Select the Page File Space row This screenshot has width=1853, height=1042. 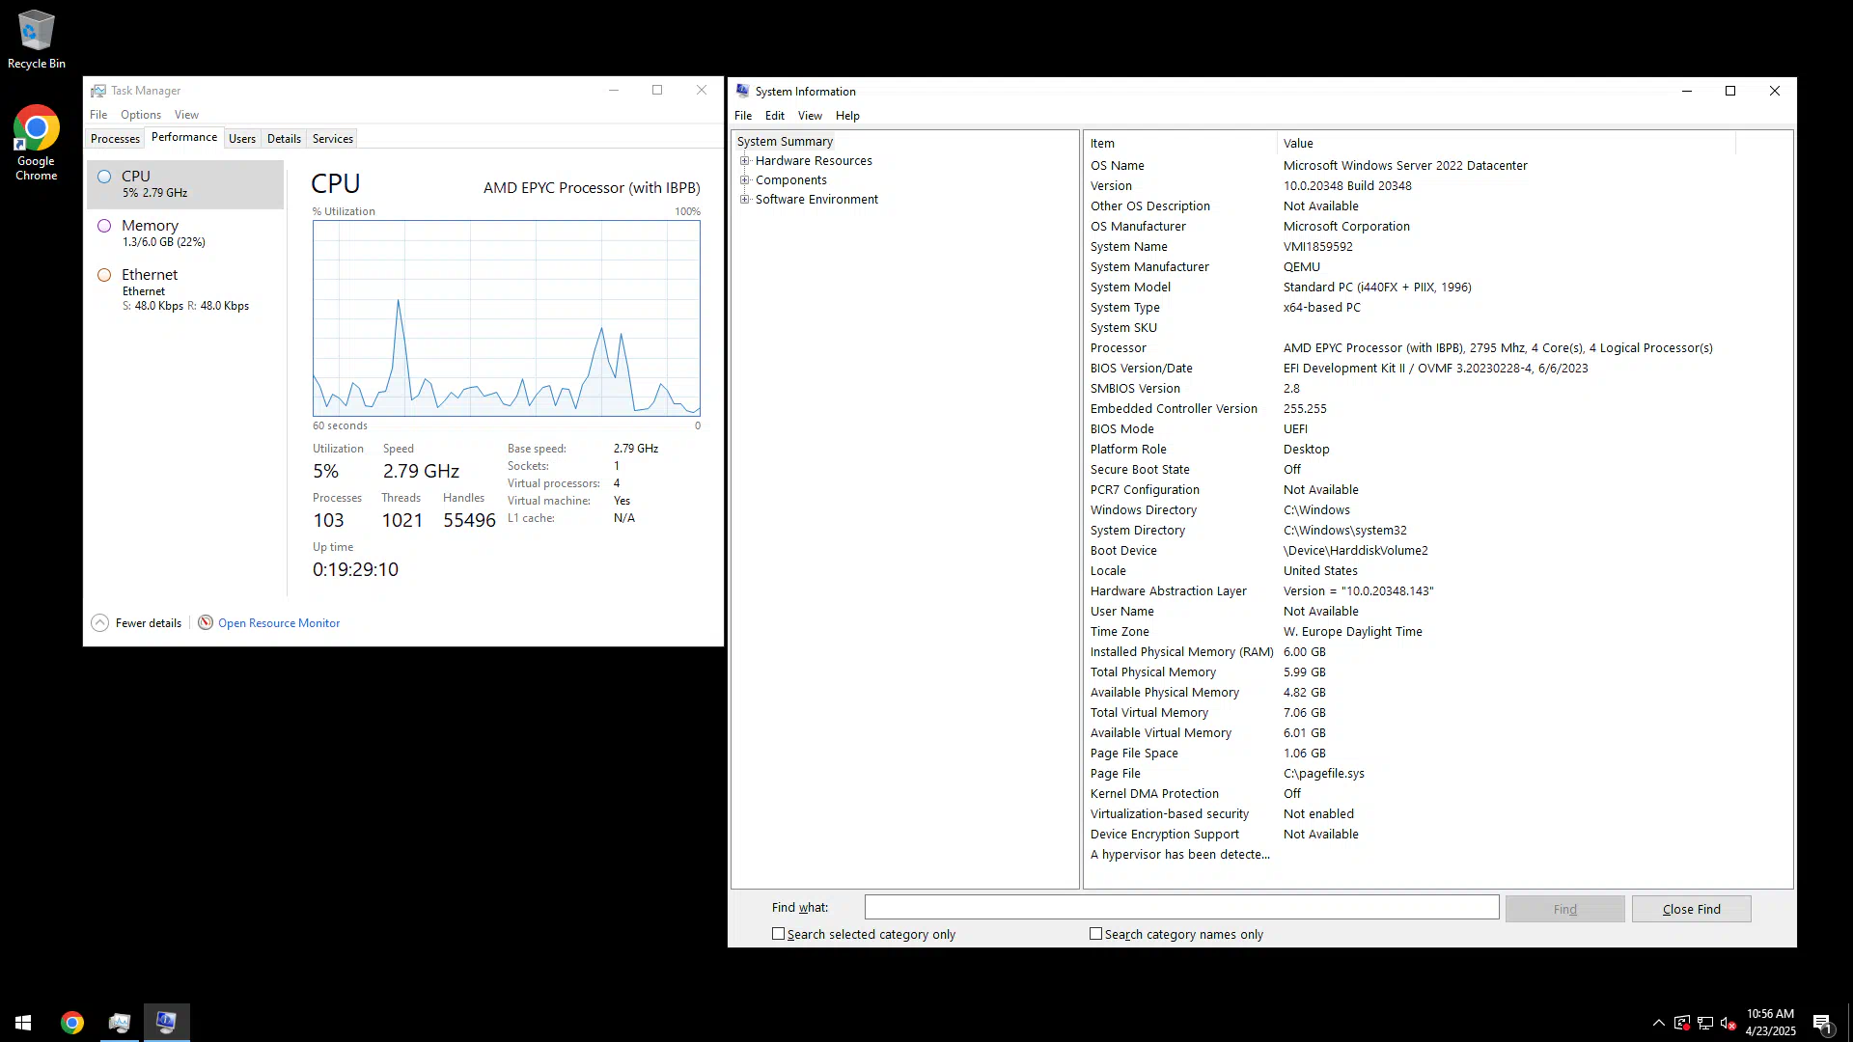coord(1409,754)
